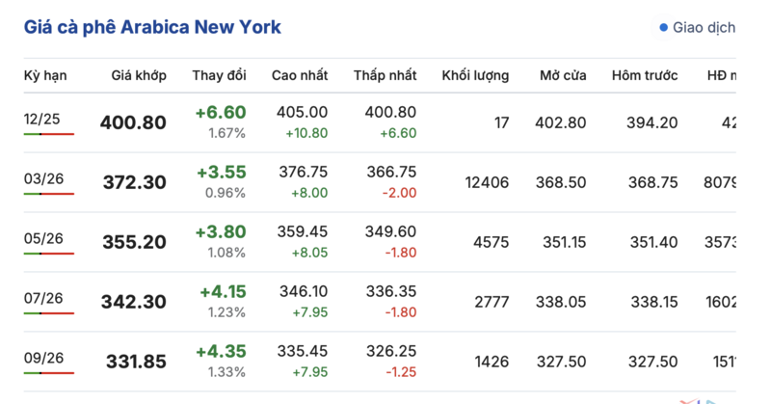771x404 pixels.
Task: Click the 331.85 matched price
Action: coord(134,362)
